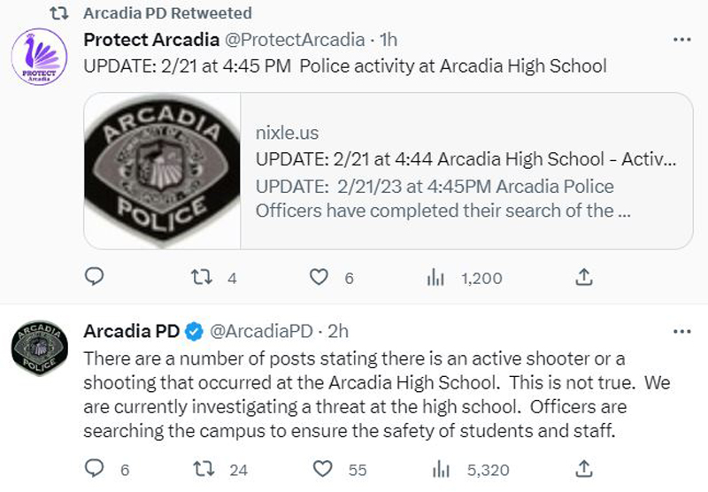708x492 pixels.
Task: Click the Arcadia Police patch card image
Action: 162,171
